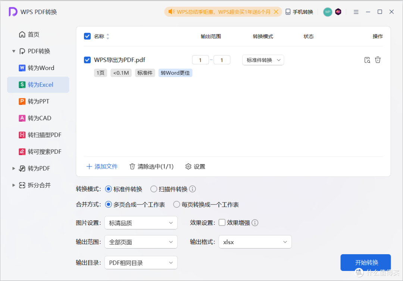Select the 转为Word blue W icon
Image resolution: width=403 pixels, height=281 pixels.
22,68
